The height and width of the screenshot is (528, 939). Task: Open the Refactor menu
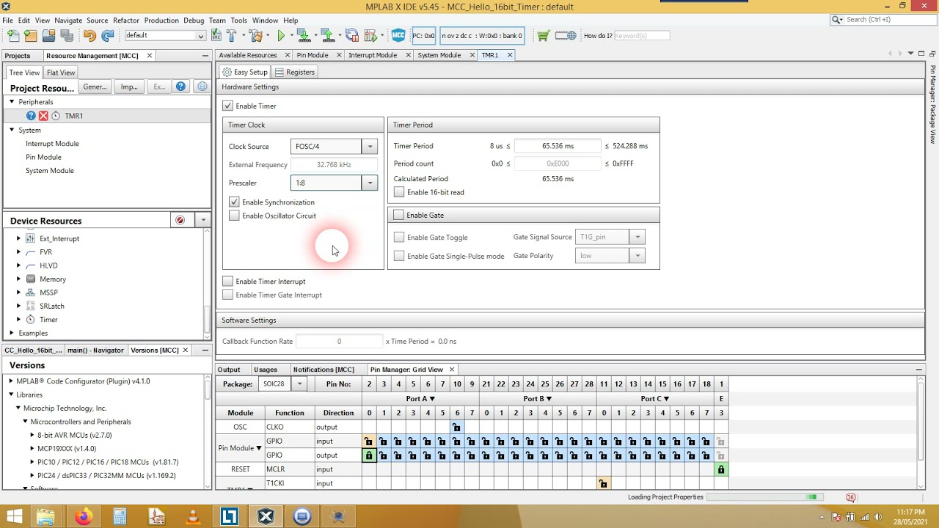click(x=126, y=21)
